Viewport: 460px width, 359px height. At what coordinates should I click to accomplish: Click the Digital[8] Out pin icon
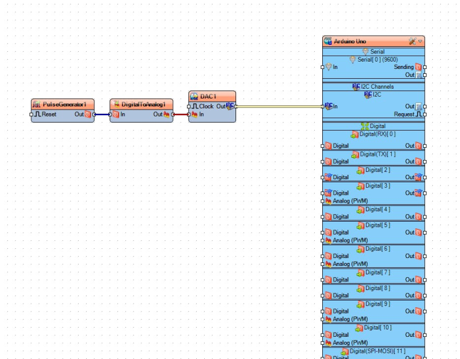point(418,295)
